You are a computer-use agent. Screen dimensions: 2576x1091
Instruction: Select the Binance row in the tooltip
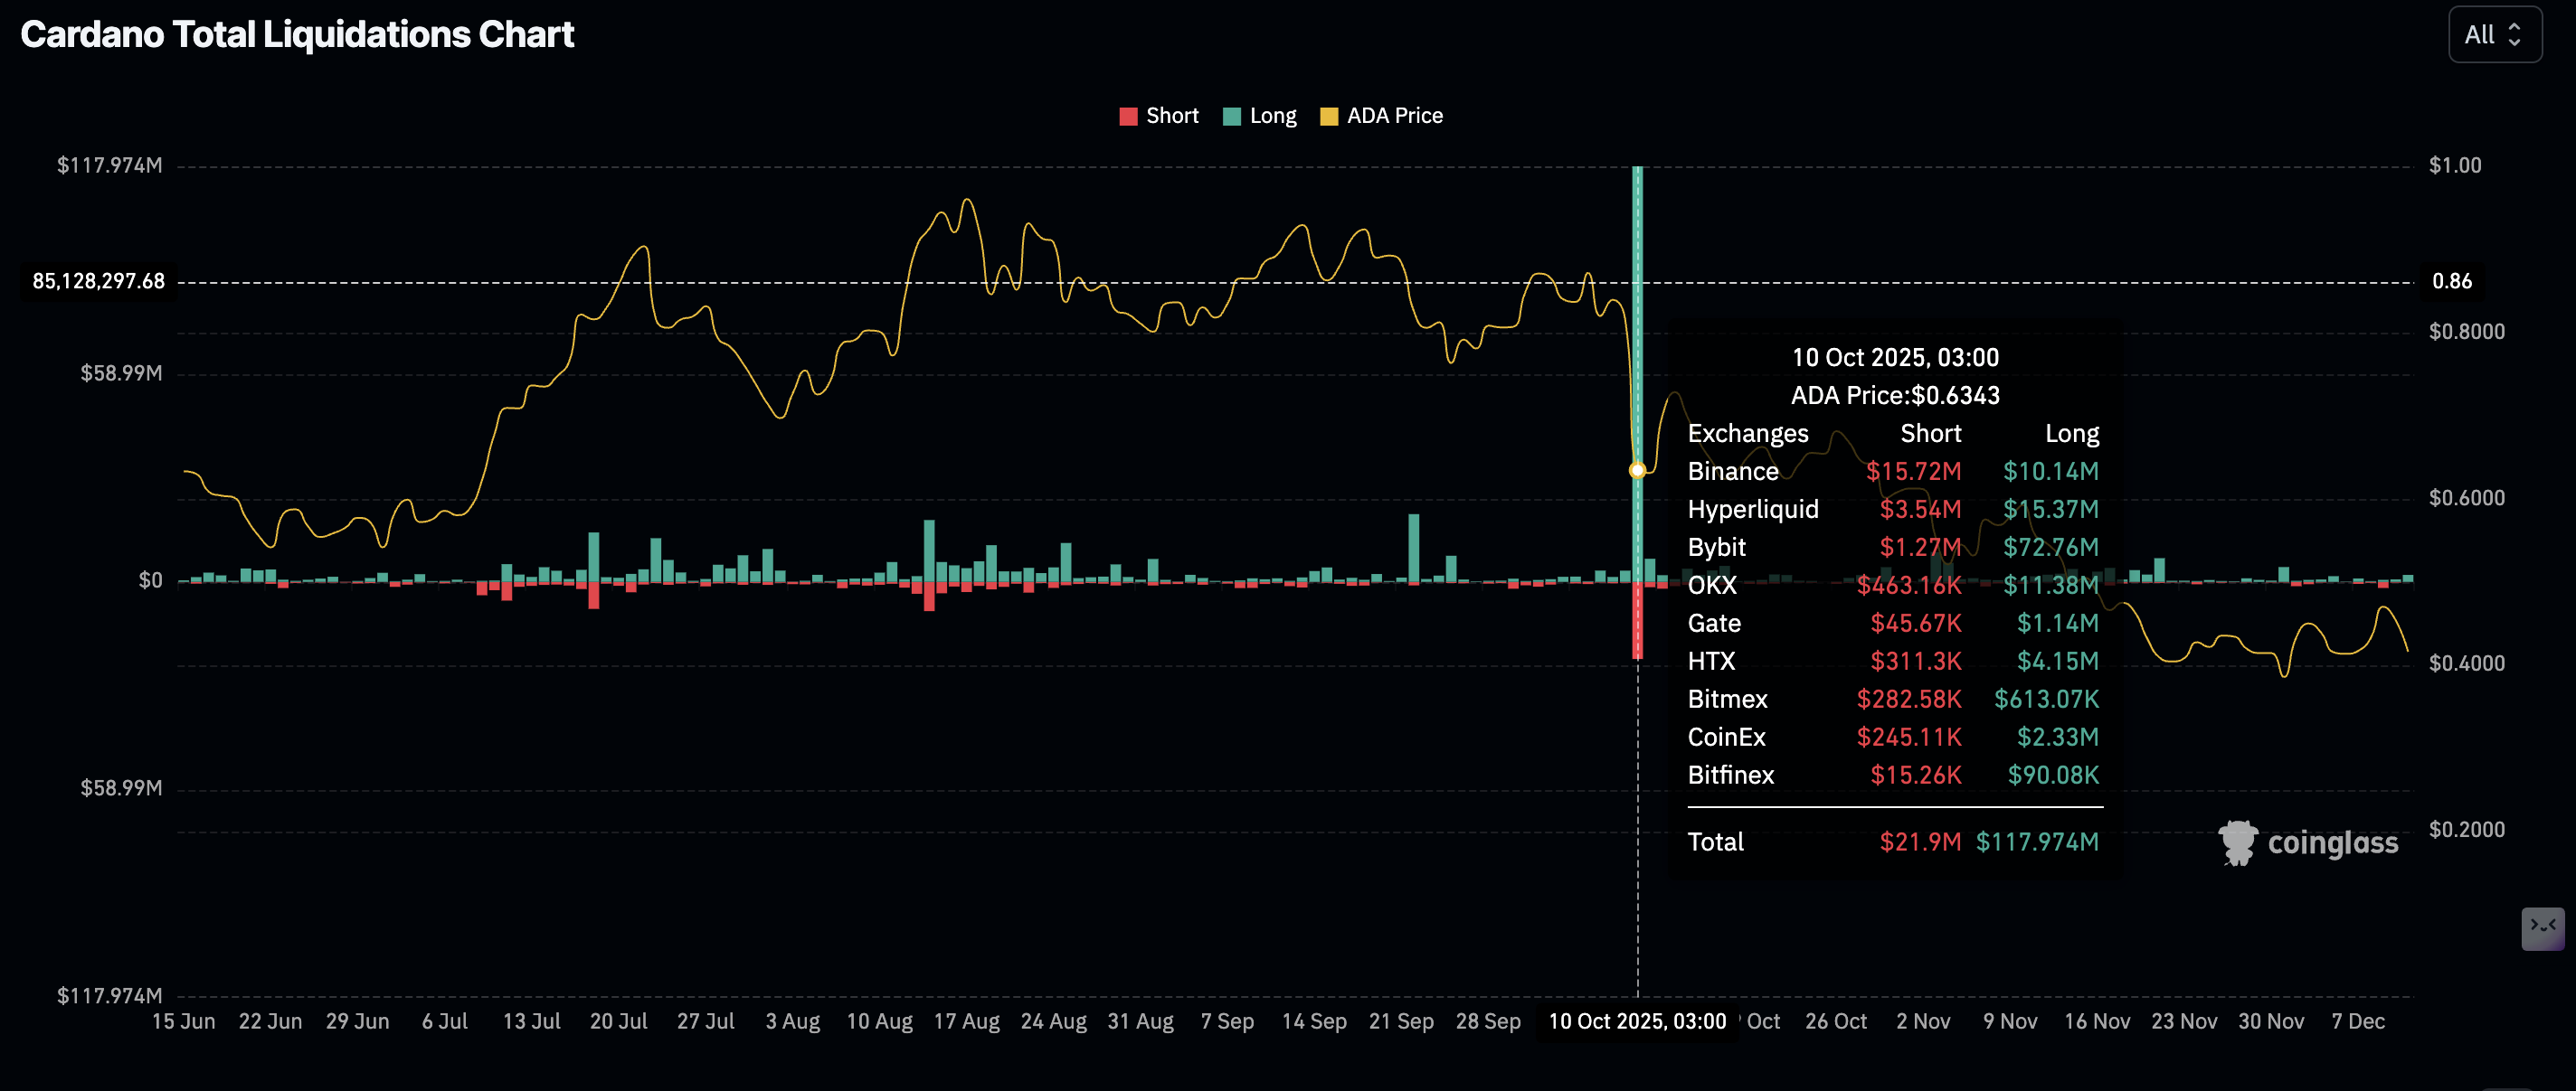click(x=1890, y=471)
